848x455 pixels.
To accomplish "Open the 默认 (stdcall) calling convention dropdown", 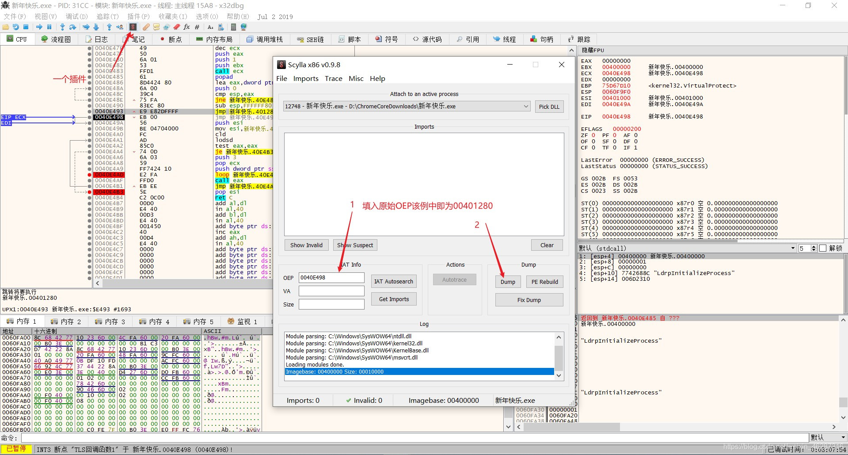I will pyautogui.click(x=793, y=249).
